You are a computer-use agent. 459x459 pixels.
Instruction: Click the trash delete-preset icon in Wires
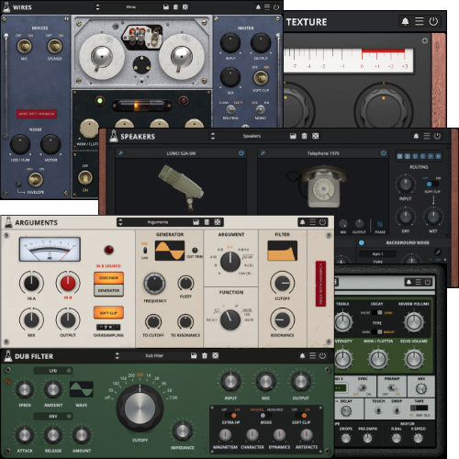click(175, 7)
